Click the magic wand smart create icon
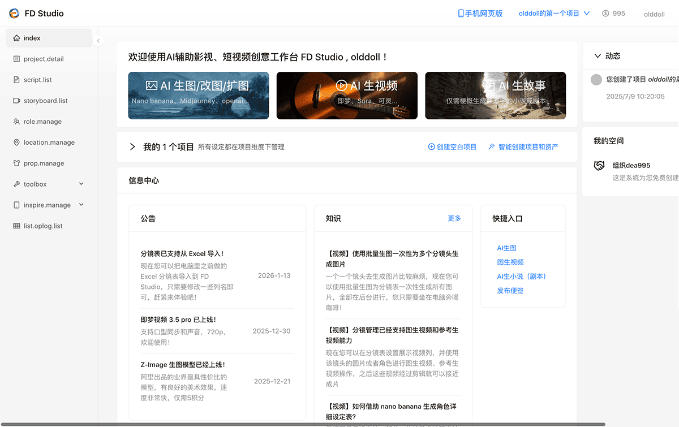 coord(491,147)
